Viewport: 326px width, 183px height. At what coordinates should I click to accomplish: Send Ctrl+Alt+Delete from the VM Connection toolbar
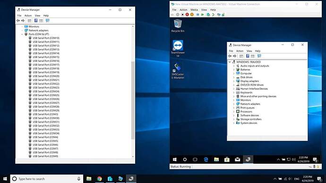tap(172, 15)
